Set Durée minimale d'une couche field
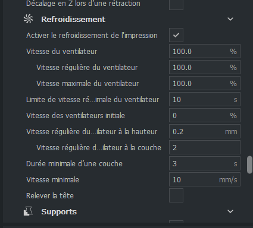The width and height of the screenshot is (253, 228). (x=205, y=163)
